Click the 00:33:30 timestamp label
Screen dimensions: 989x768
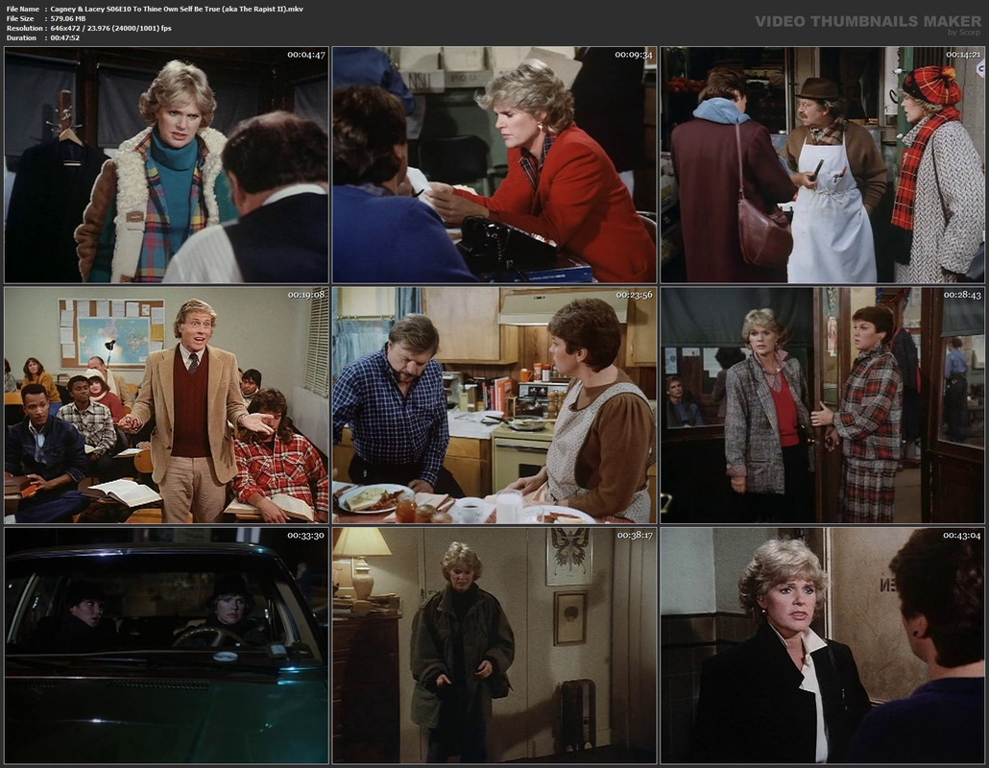(x=306, y=536)
